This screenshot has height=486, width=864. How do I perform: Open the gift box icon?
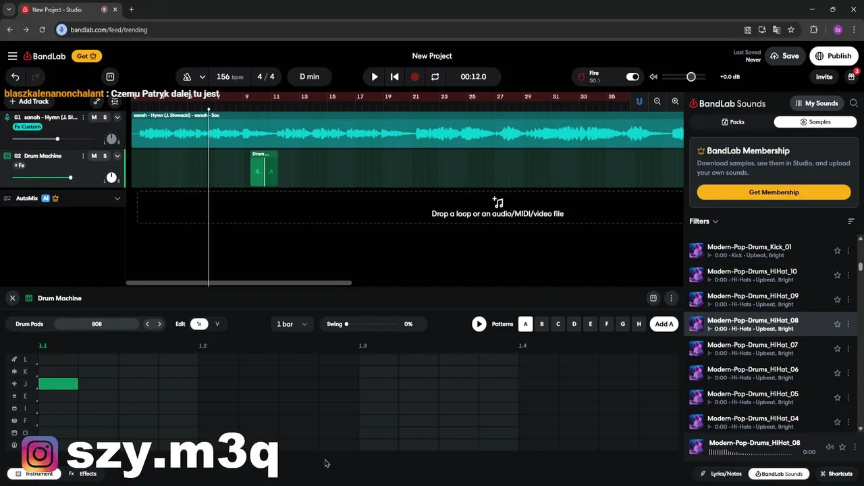coord(852,77)
